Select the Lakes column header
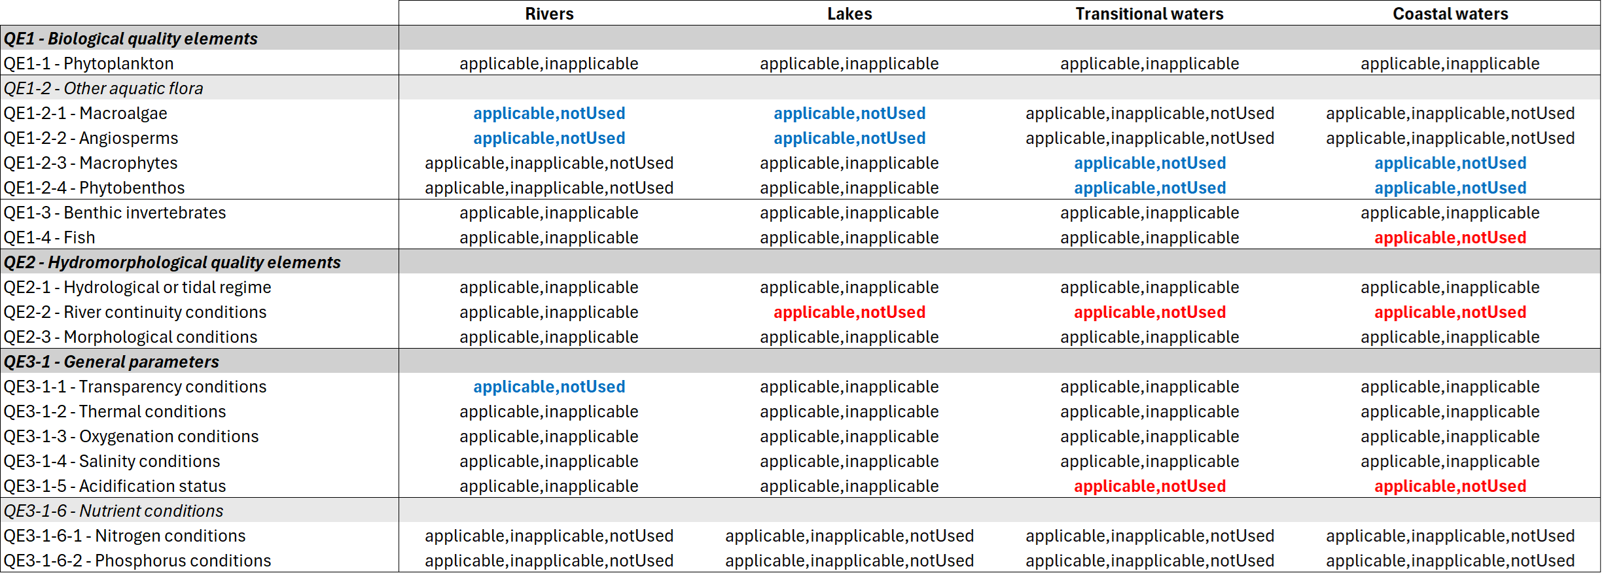 [849, 14]
